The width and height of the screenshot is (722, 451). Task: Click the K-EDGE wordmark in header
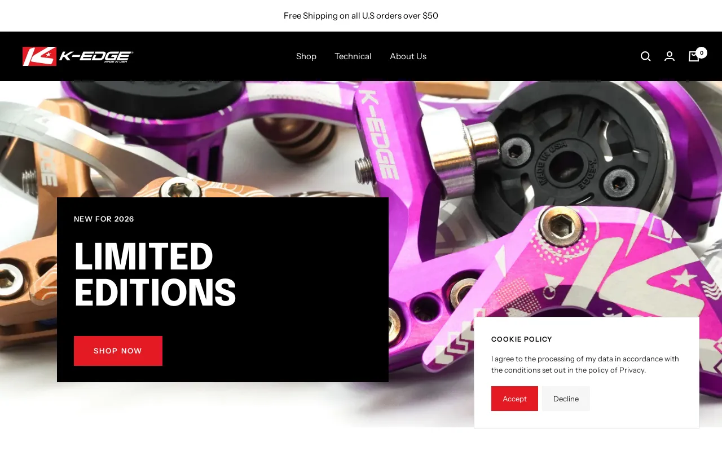96,56
